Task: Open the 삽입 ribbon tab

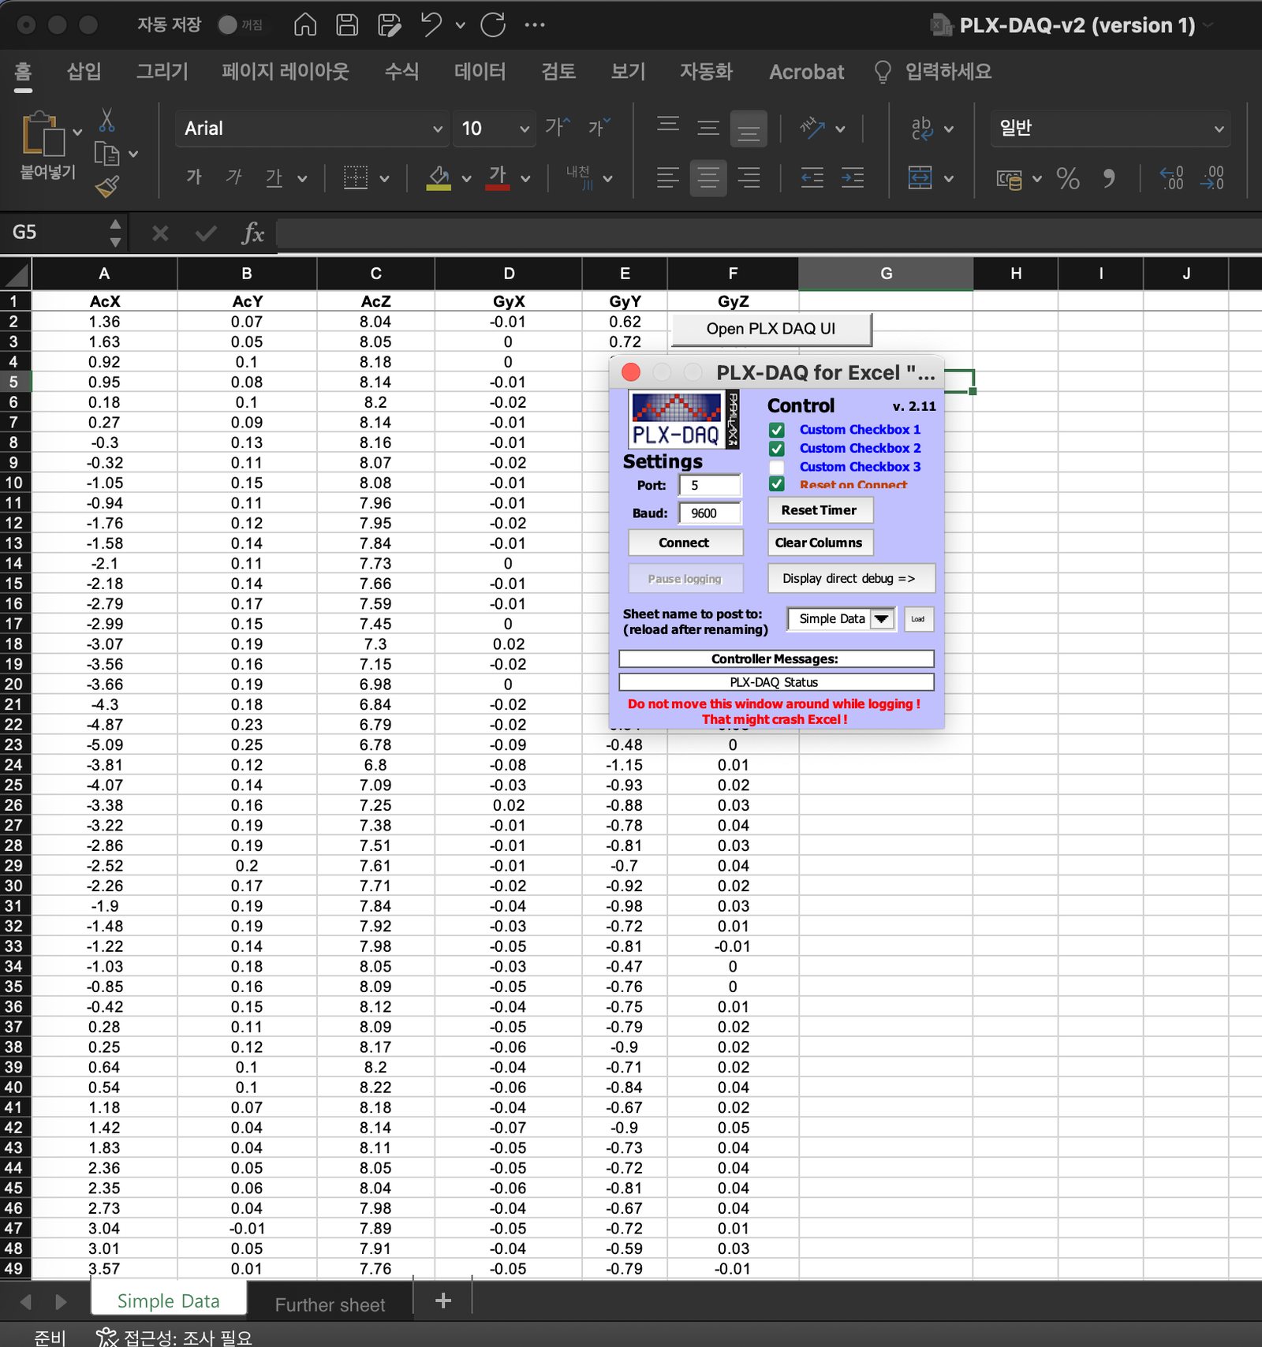Action: pyautogui.click(x=84, y=72)
